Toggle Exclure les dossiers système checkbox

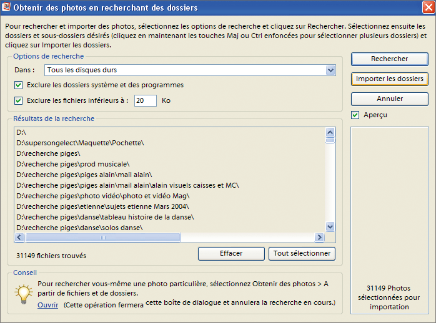coord(19,85)
